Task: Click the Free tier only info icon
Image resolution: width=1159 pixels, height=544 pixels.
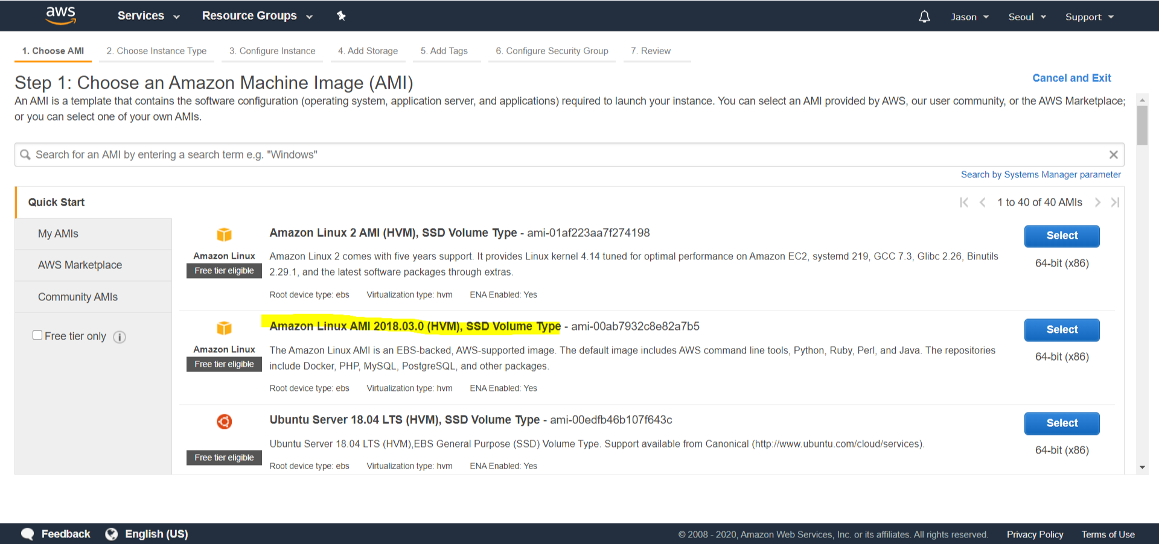Action: click(x=120, y=337)
